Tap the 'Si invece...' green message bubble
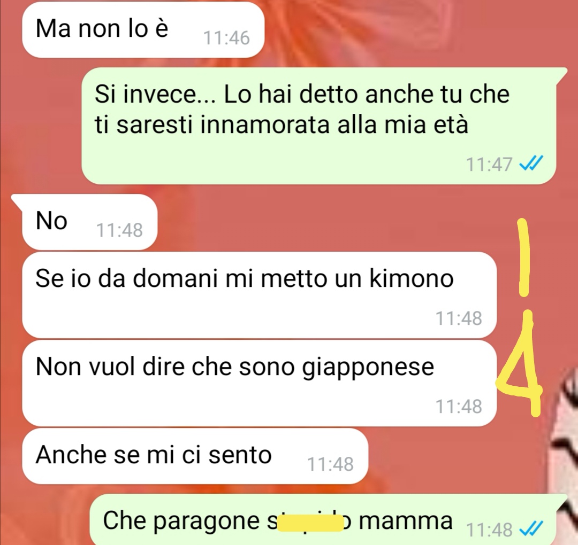The image size is (578, 545). tap(319, 126)
